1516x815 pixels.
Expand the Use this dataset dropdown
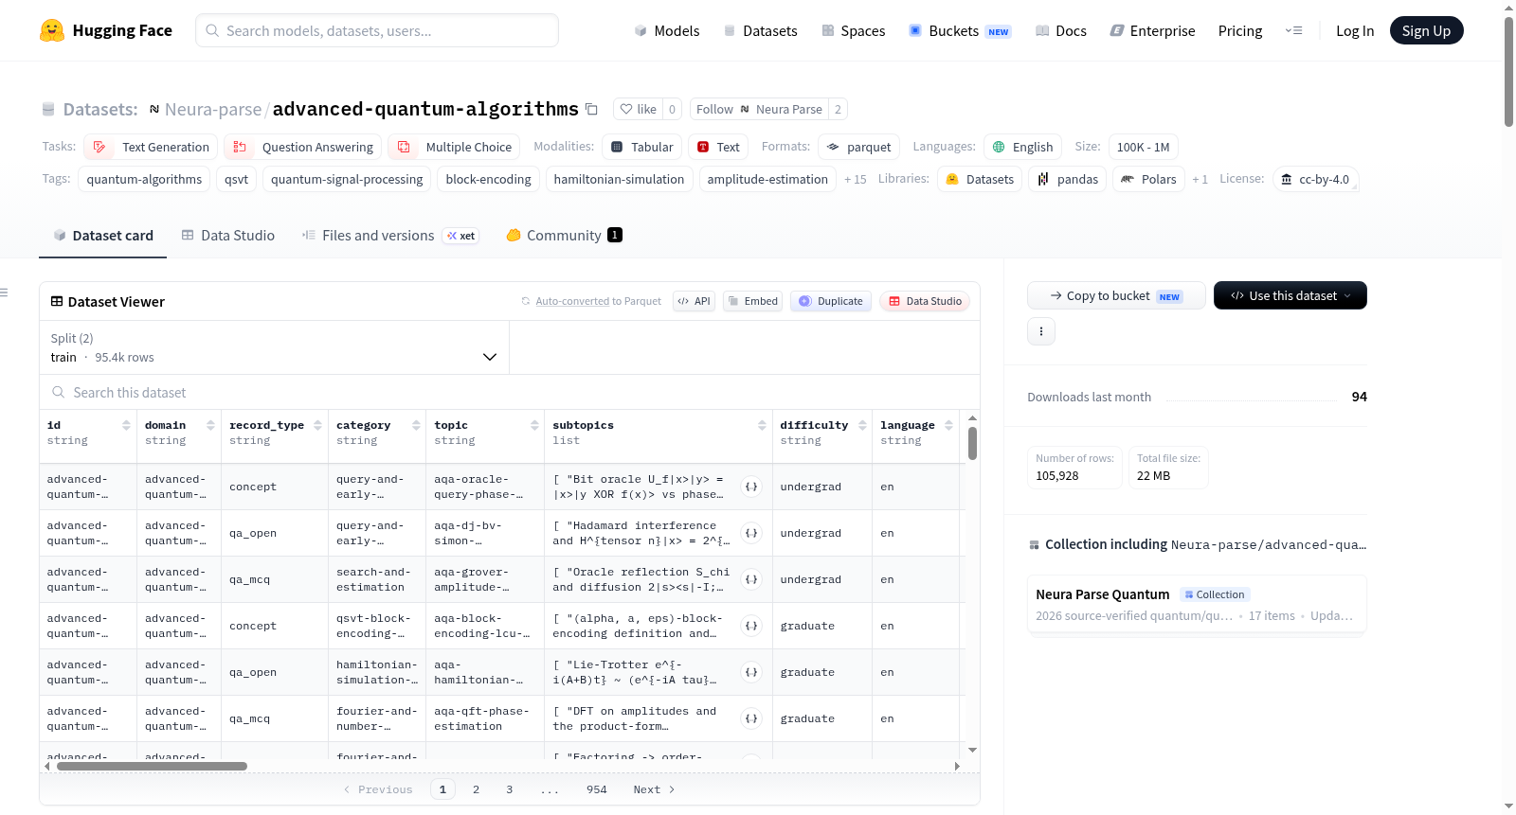pos(1290,295)
